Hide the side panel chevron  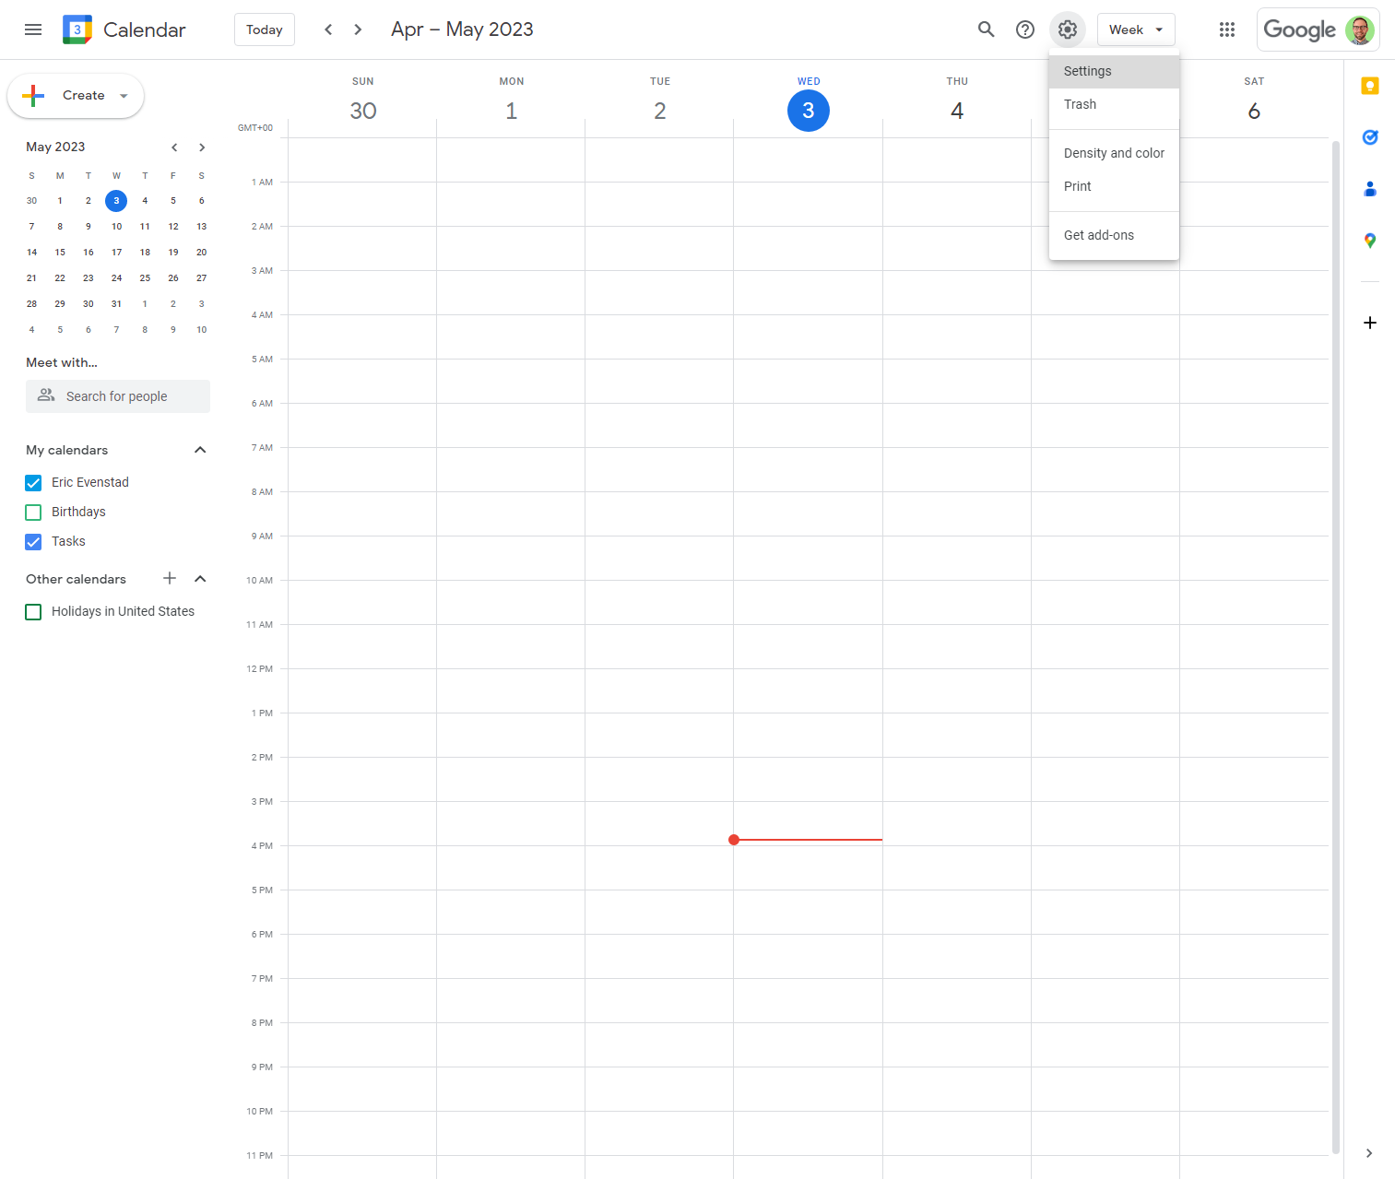click(x=1369, y=1153)
